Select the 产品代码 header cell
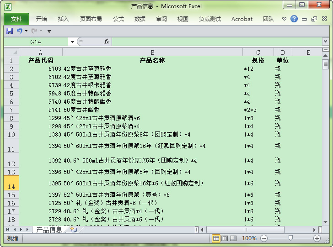Screen dimensions: 333x247 tap(41, 60)
